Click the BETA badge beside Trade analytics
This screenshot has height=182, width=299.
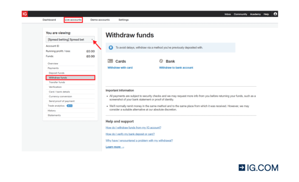coord(69,106)
